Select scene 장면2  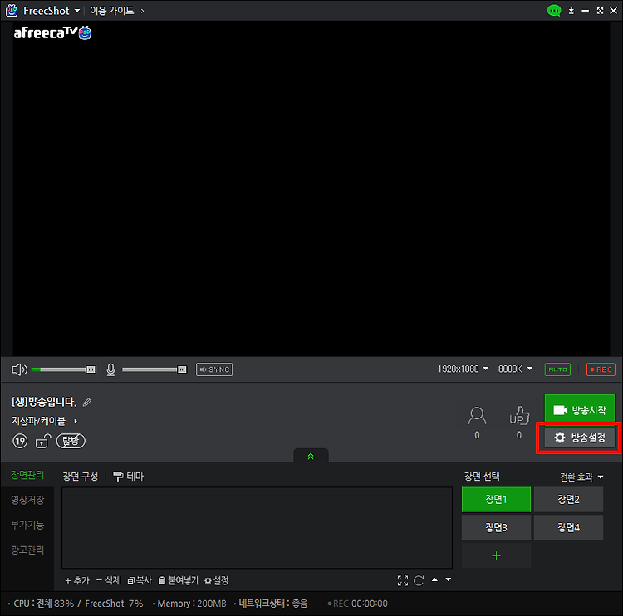568,499
